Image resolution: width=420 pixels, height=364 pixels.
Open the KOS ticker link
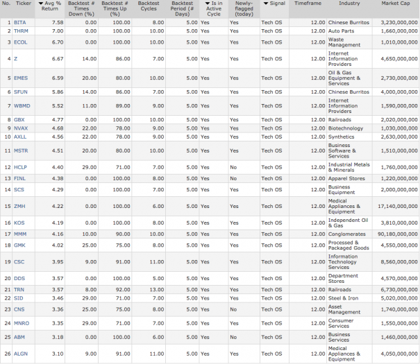[19, 223]
